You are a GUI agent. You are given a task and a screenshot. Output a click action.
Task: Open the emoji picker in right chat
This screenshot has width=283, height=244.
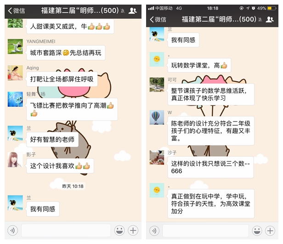(257, 231)
